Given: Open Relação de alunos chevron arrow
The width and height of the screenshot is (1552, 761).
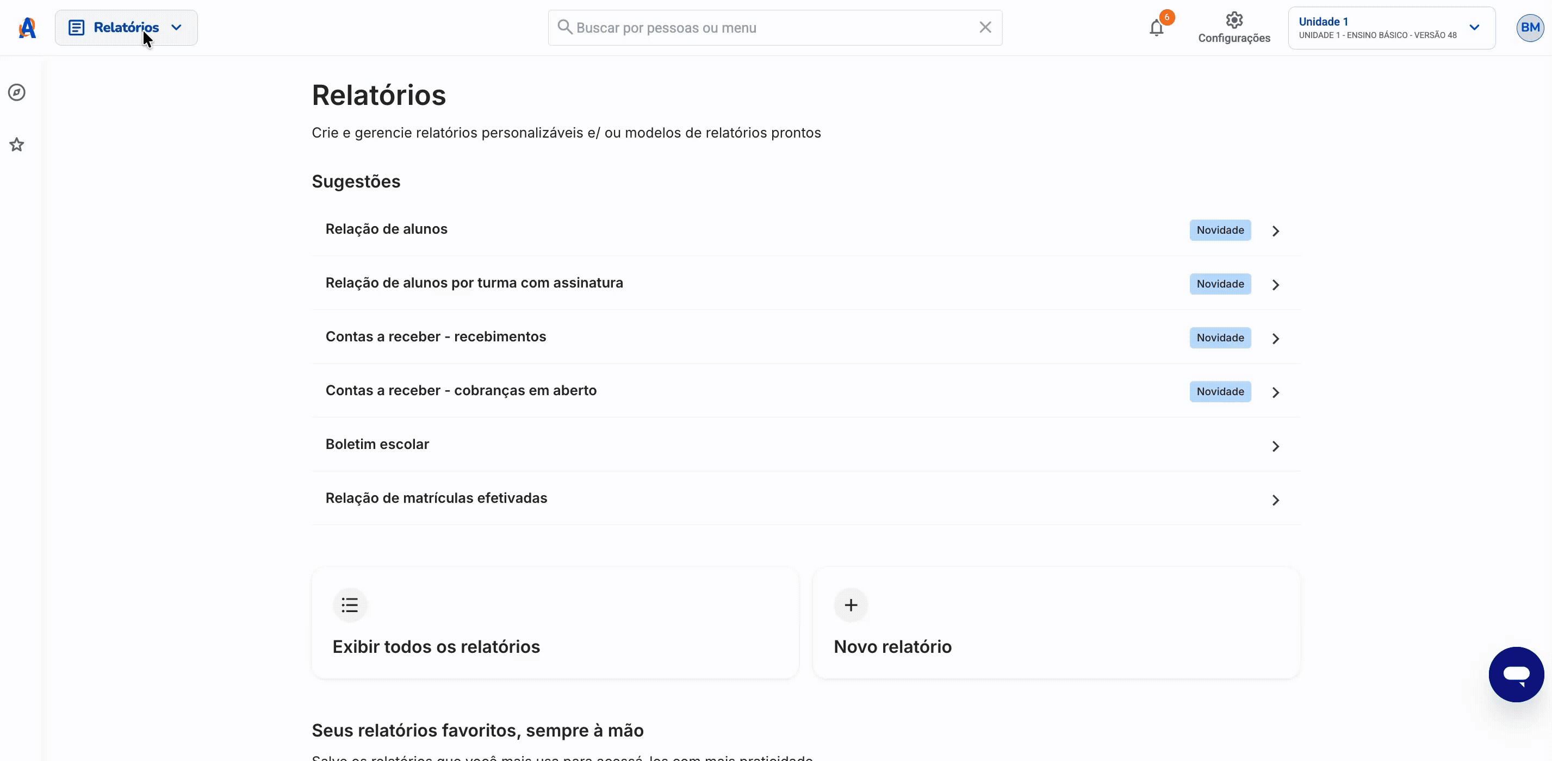Looking at the screenshot, I should coord(1275,231).
